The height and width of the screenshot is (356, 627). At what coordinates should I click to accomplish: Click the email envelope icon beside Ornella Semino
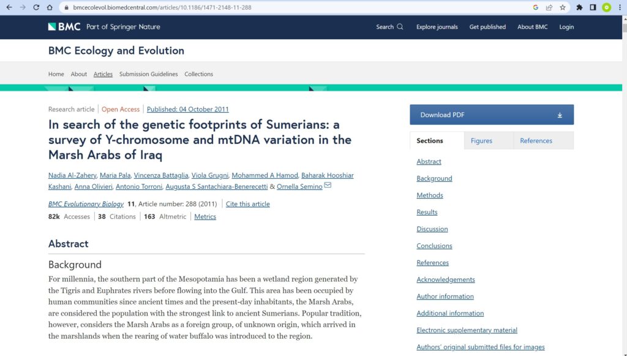pos(328,186)
